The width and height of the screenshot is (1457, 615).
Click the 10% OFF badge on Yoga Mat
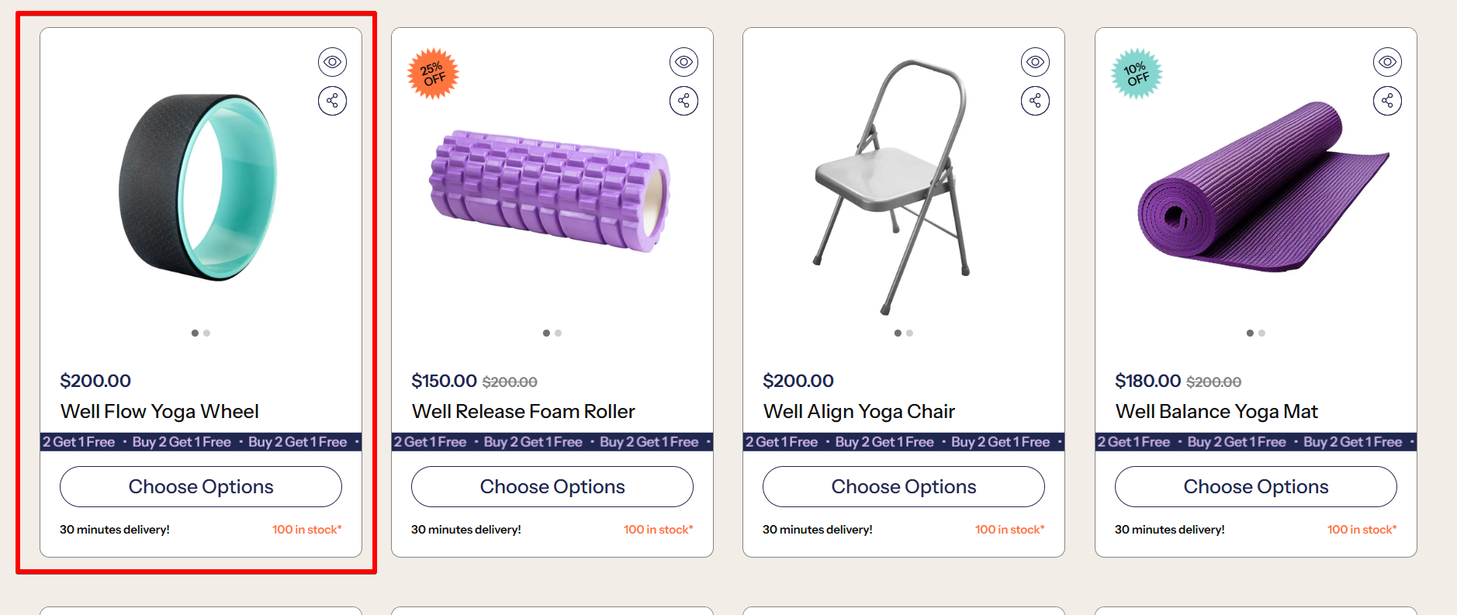click(x=1137, y=74)
